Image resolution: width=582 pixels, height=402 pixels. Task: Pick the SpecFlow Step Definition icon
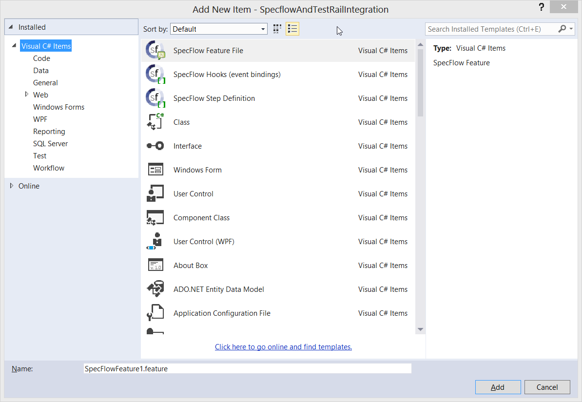pos(155,98)
